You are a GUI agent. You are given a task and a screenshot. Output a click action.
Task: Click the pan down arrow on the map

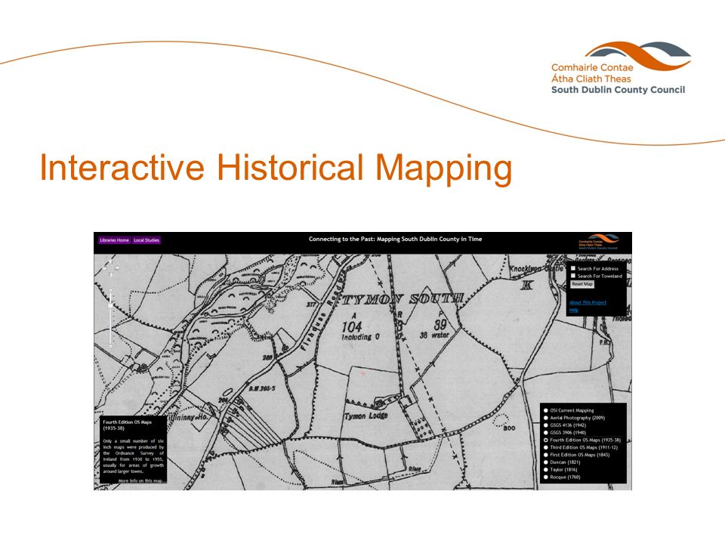click(110, 274)
